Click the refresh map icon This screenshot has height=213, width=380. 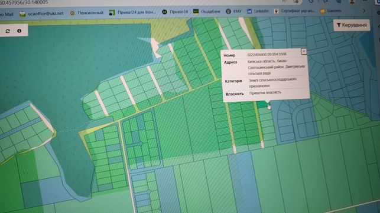click(x=8, y=31)
